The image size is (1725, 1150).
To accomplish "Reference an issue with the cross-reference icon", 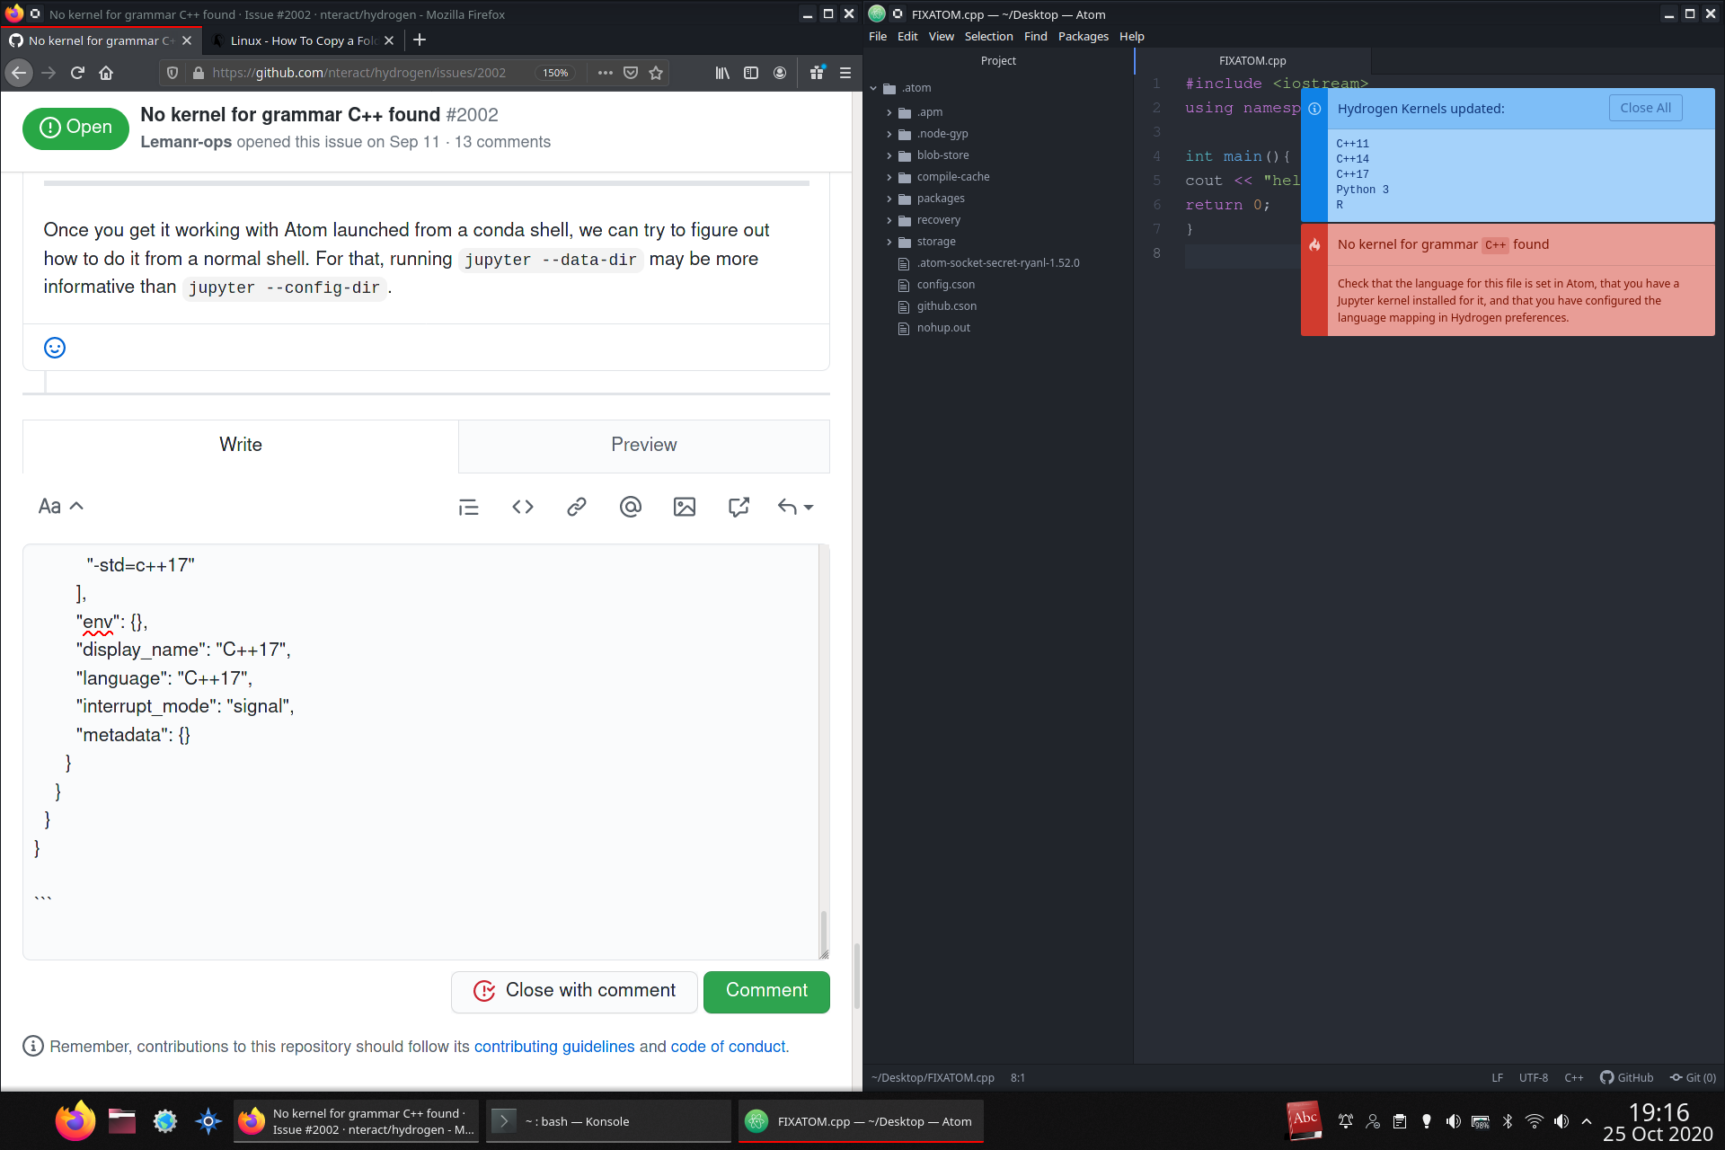I will [738, 506].
